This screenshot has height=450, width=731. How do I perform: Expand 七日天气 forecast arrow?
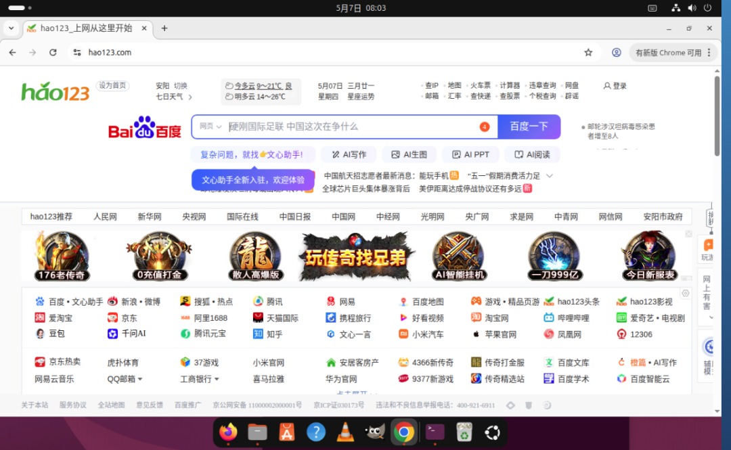point(190,97)
